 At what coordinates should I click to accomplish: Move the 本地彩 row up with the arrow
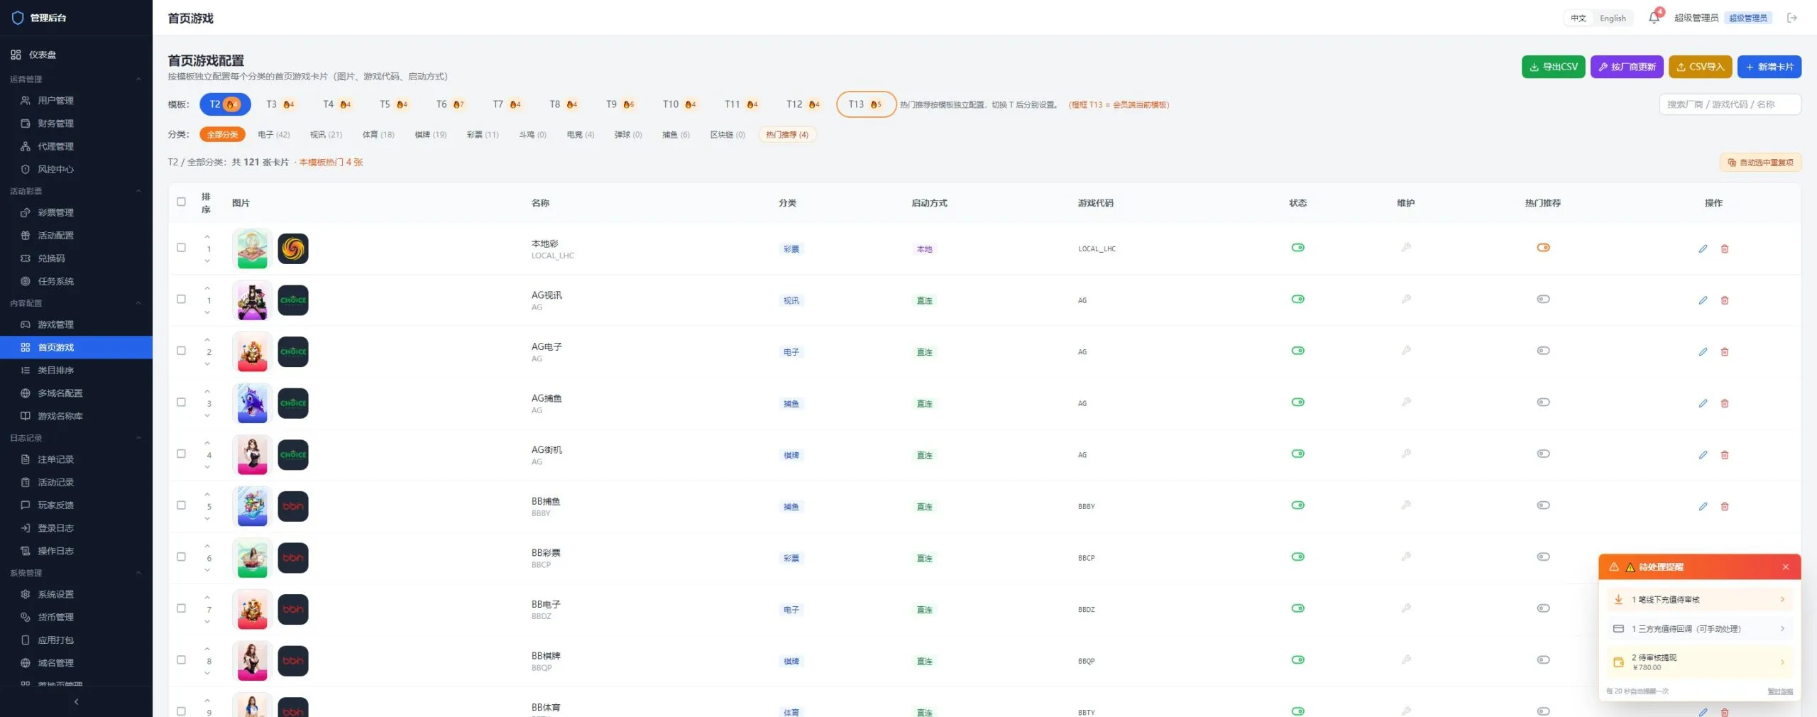[207, 236]
